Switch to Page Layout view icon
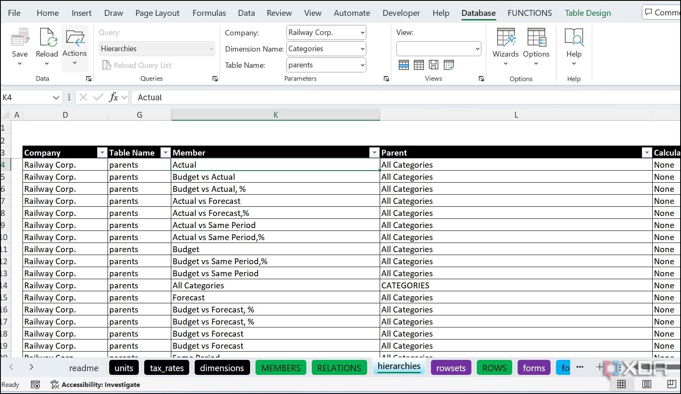The height and width of the screenshot is (394, 681). 646,384
